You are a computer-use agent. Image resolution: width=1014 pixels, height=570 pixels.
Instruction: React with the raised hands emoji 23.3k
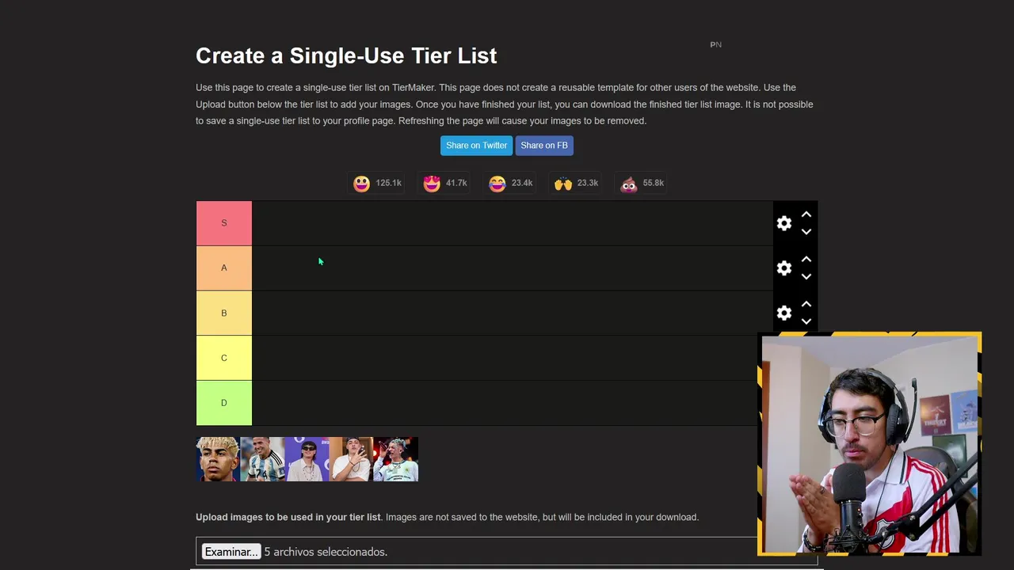click(577, 183)
